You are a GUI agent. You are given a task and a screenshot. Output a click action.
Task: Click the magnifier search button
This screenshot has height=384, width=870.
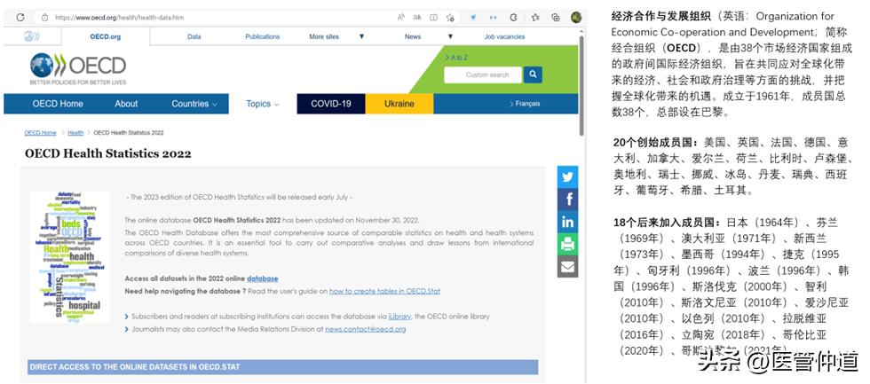[x=533, y=74]
